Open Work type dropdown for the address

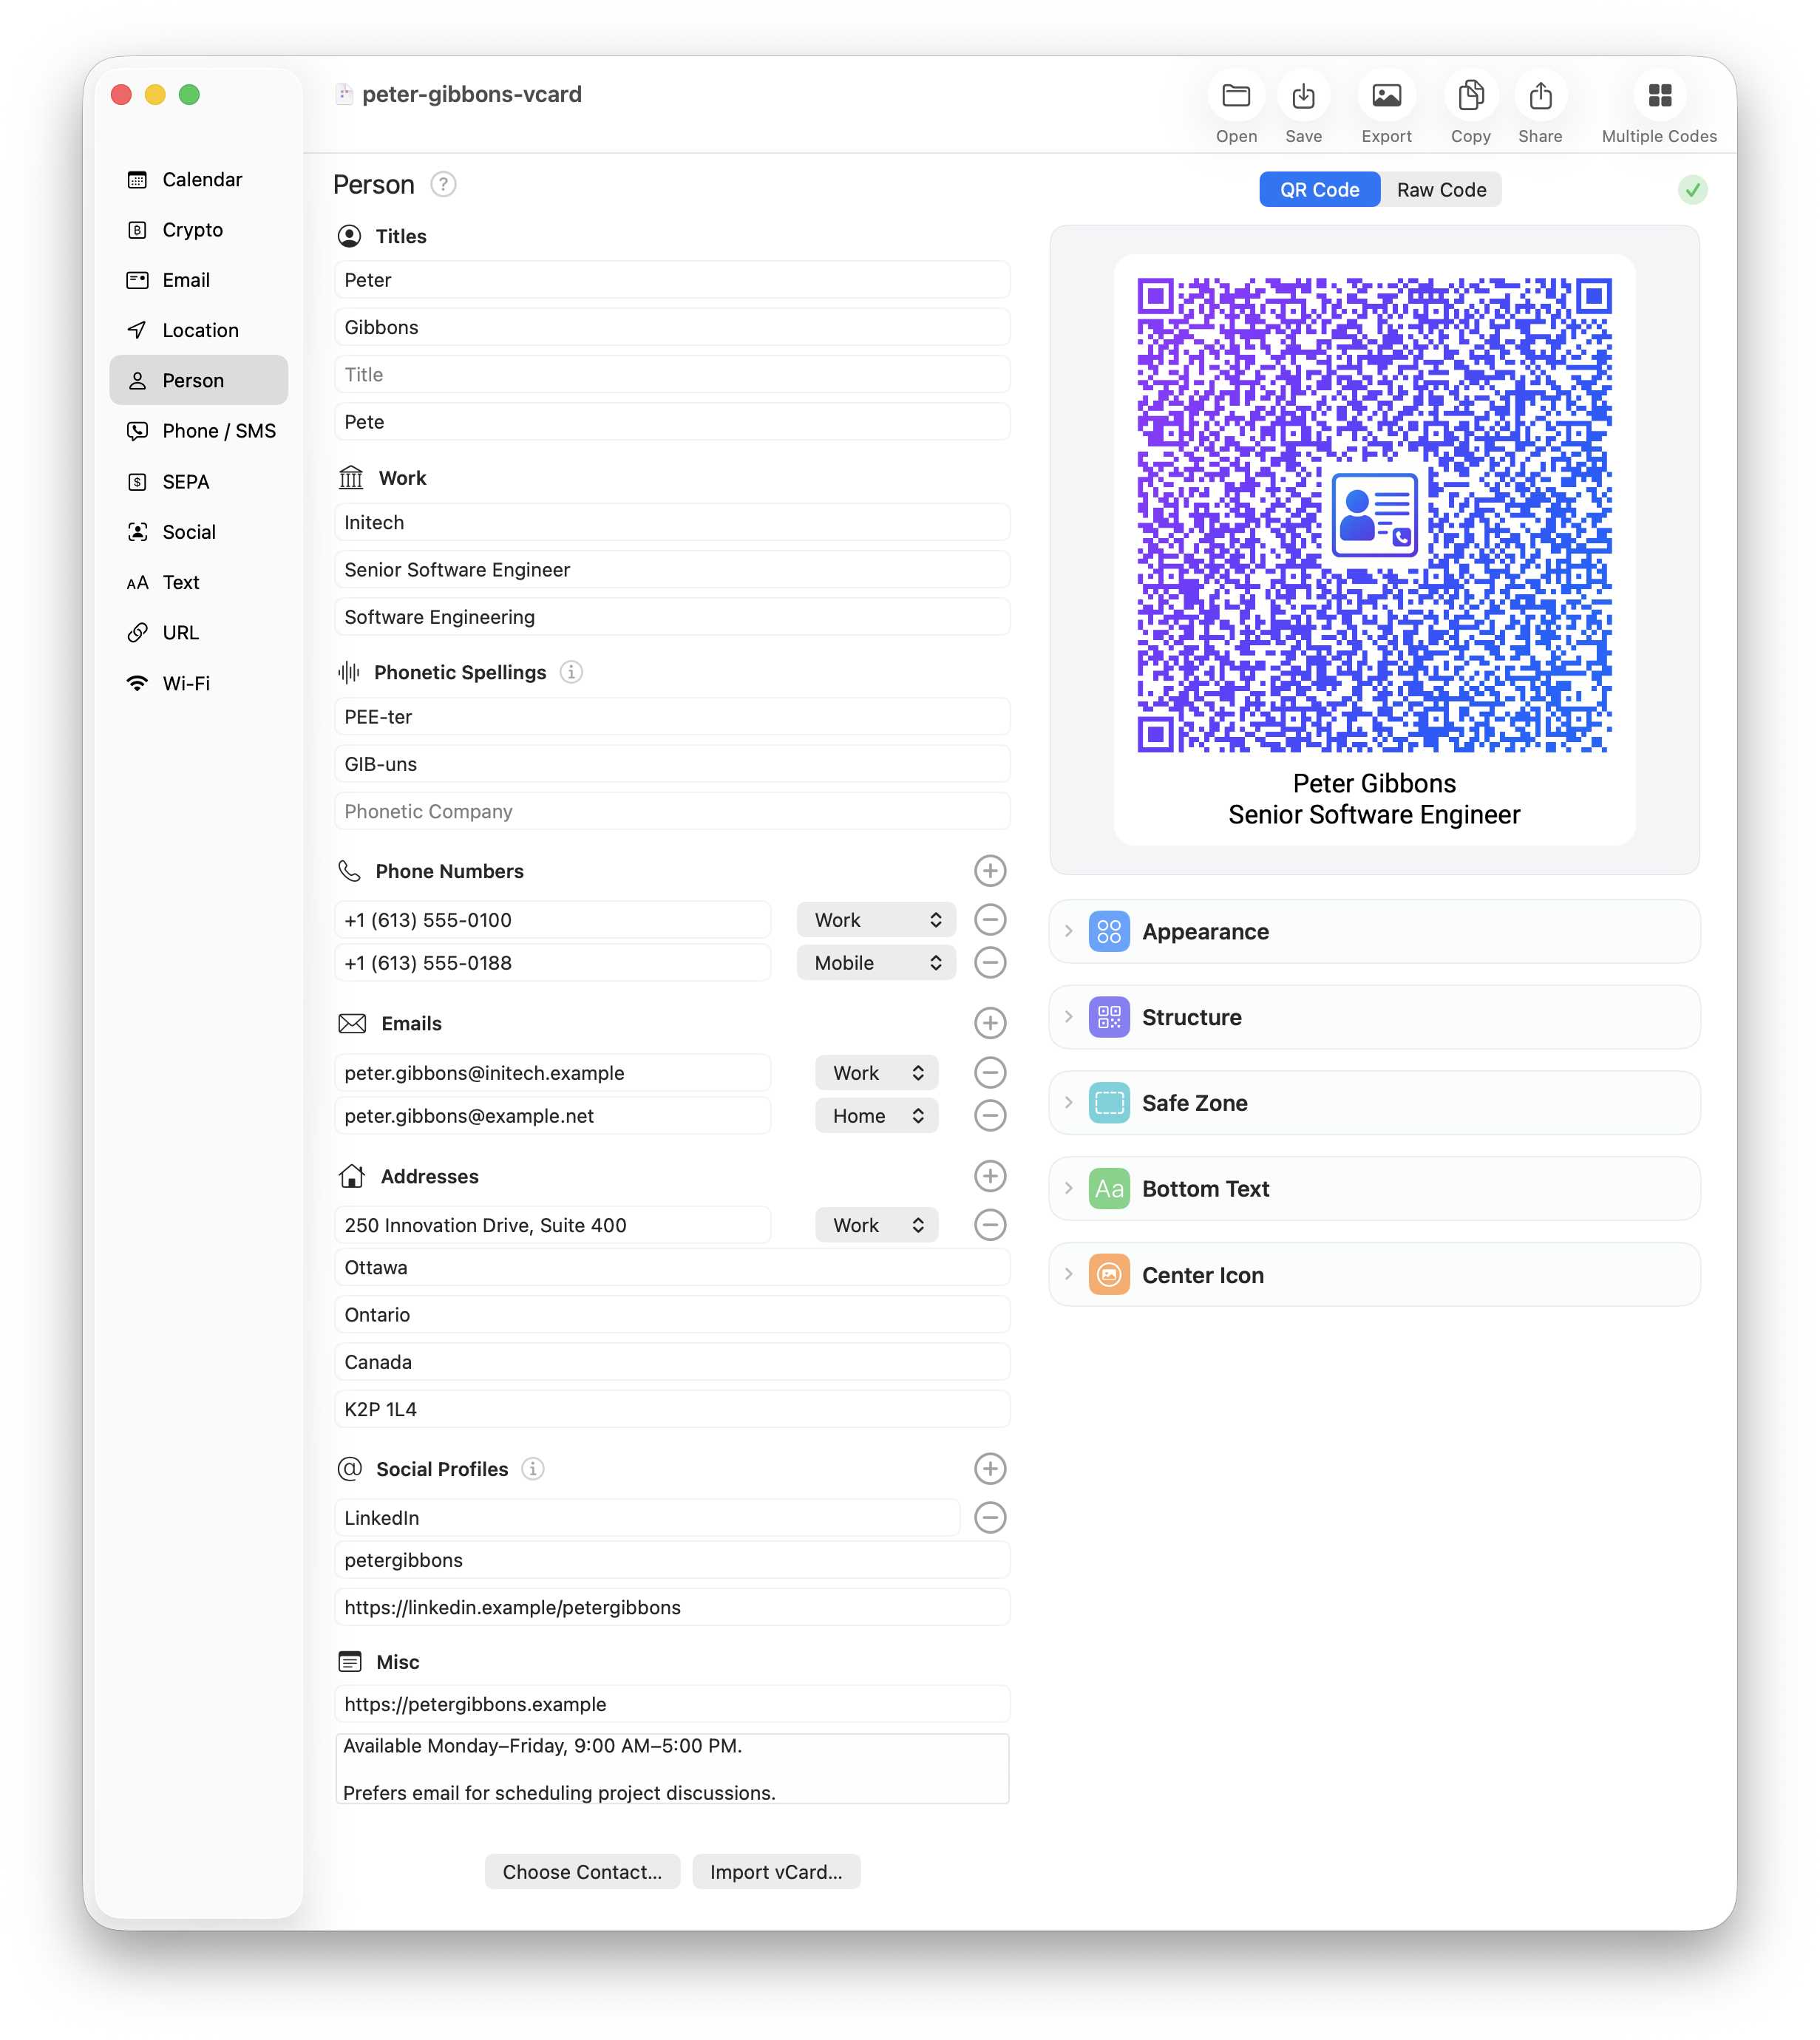877,1225
